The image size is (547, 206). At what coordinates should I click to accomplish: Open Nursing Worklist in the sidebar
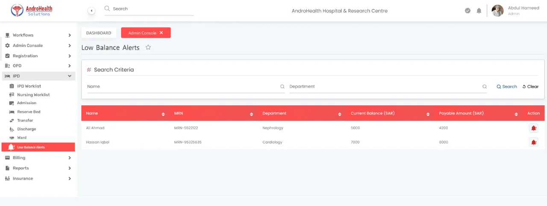coord(33,95)
